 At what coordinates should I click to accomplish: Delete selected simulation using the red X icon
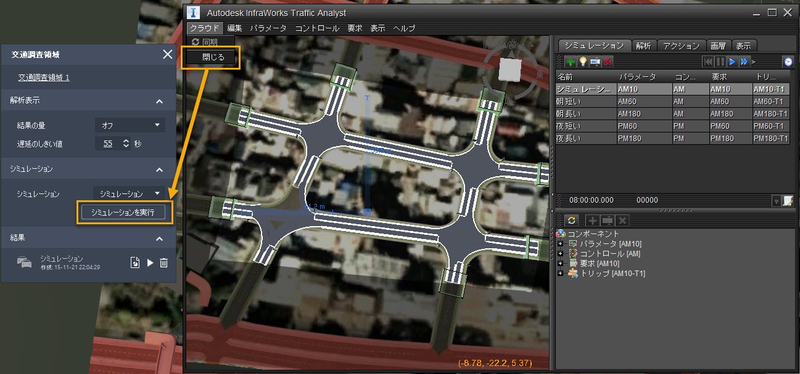coord(606,61)
